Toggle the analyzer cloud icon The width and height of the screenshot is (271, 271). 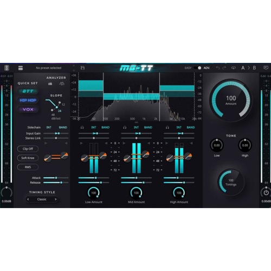pos(62,83)
